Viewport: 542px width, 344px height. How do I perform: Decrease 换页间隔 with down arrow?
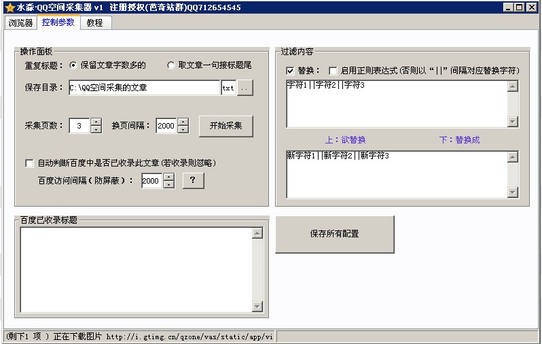[x=183, y=129]
